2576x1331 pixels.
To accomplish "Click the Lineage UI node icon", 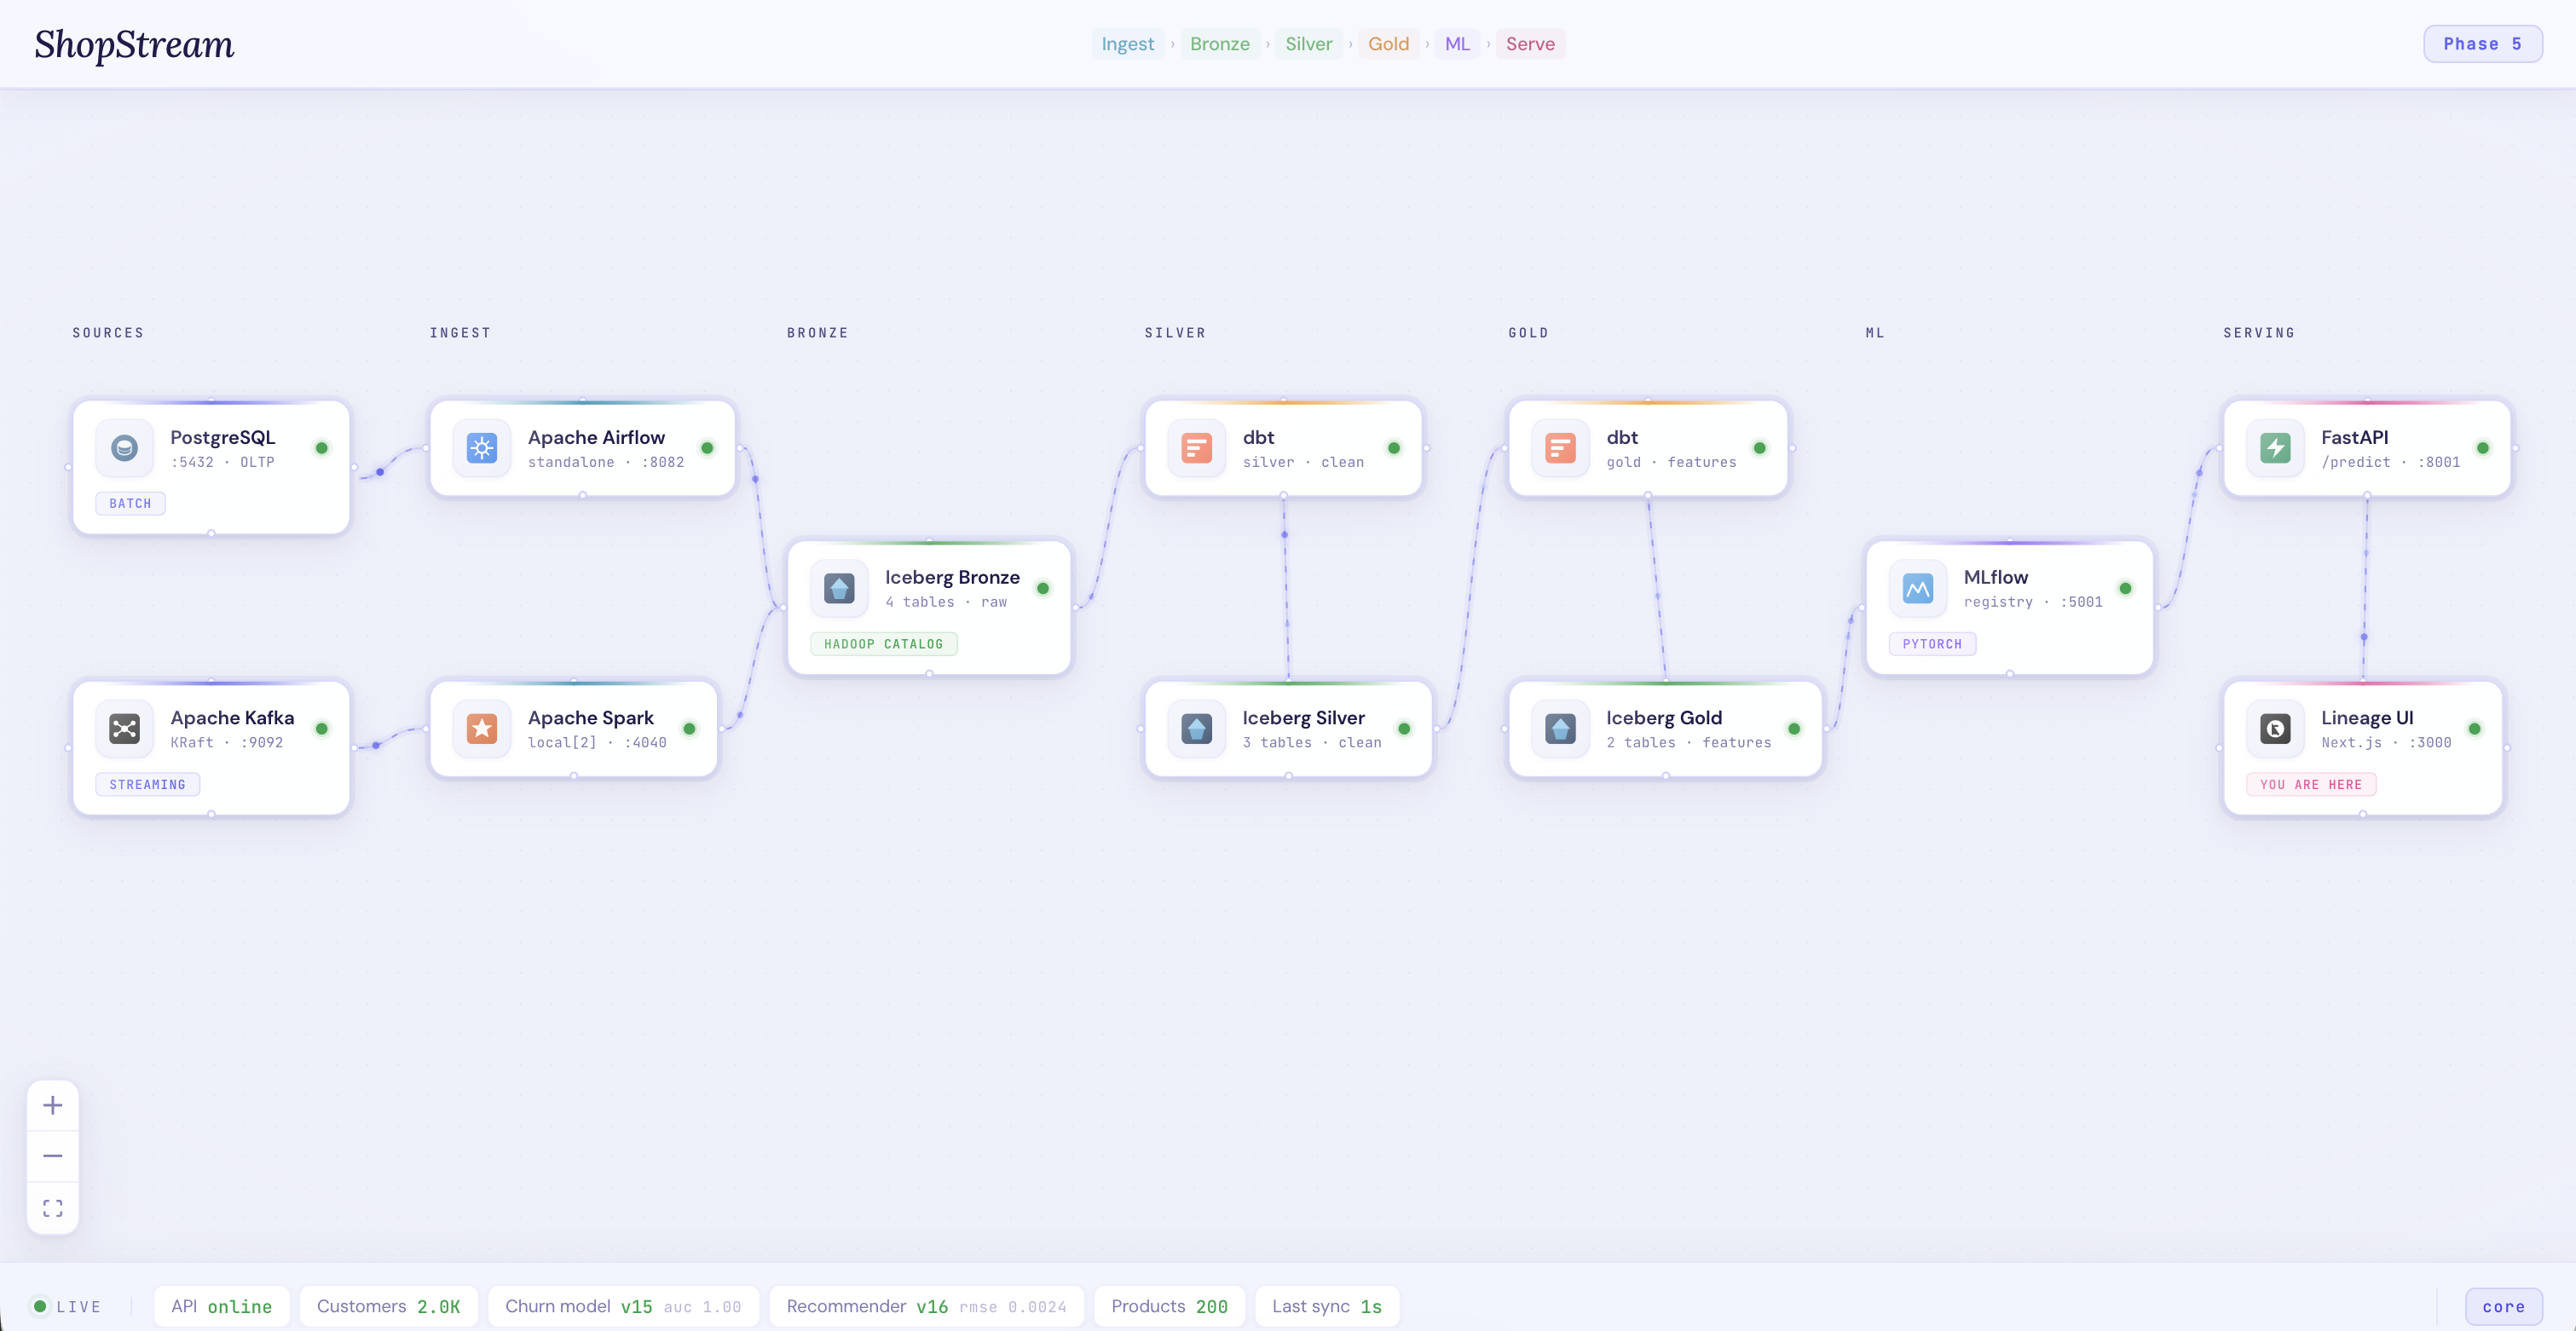I will (2275, 728).
